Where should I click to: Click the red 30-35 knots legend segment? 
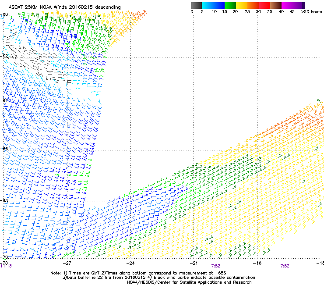coord(264,5)
